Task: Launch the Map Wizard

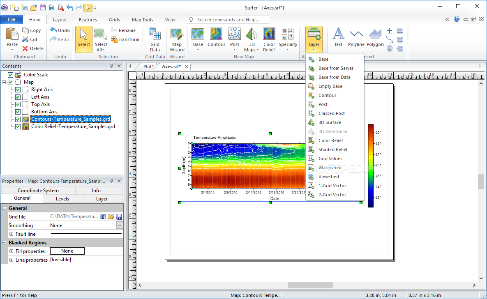Action: point(177,39)
